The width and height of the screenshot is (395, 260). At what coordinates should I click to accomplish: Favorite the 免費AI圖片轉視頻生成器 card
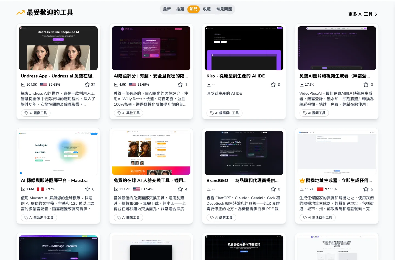[366, 85]
